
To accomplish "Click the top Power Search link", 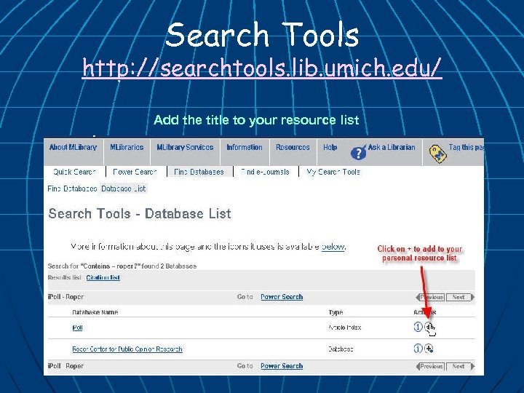I will (282, 297).
